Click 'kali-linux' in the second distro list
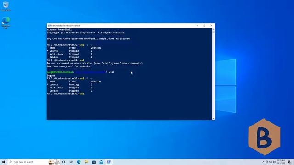The height and width of the screenshot is (165, 294). click(x=57, y=88)
